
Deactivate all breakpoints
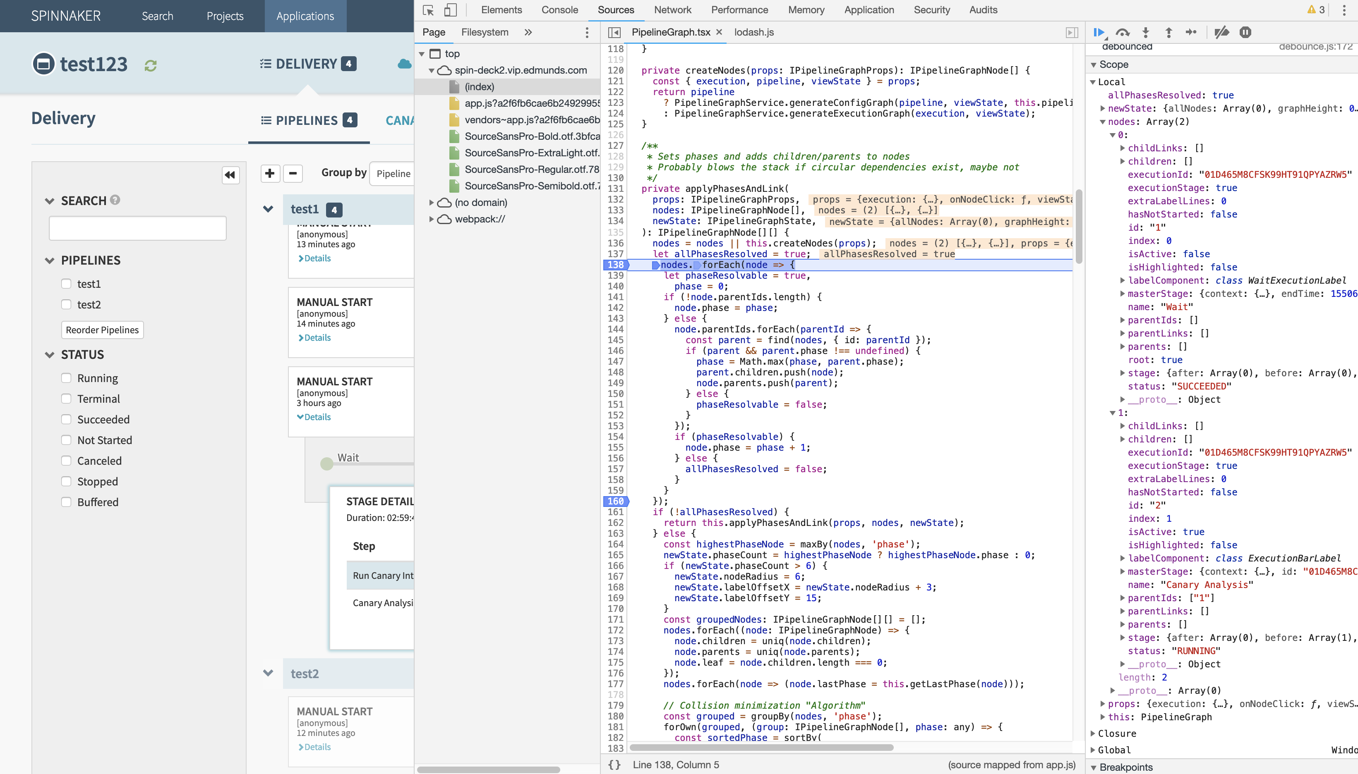coord(1221,32)
